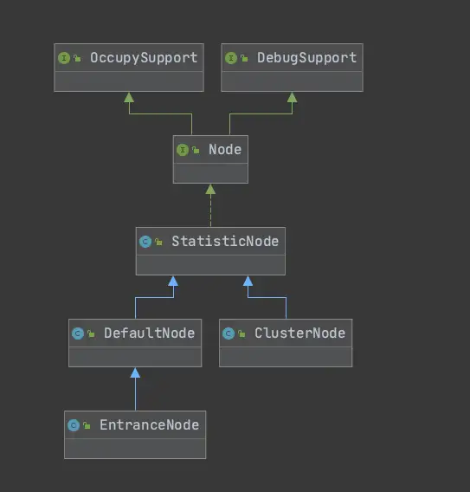Click the public lock icon on OccupySupport

coord(77,58)
